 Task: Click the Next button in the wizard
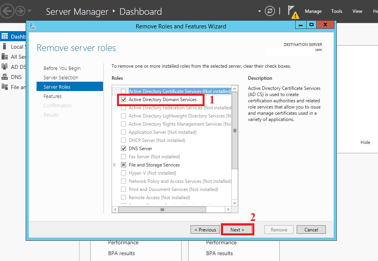click(237, 229)
